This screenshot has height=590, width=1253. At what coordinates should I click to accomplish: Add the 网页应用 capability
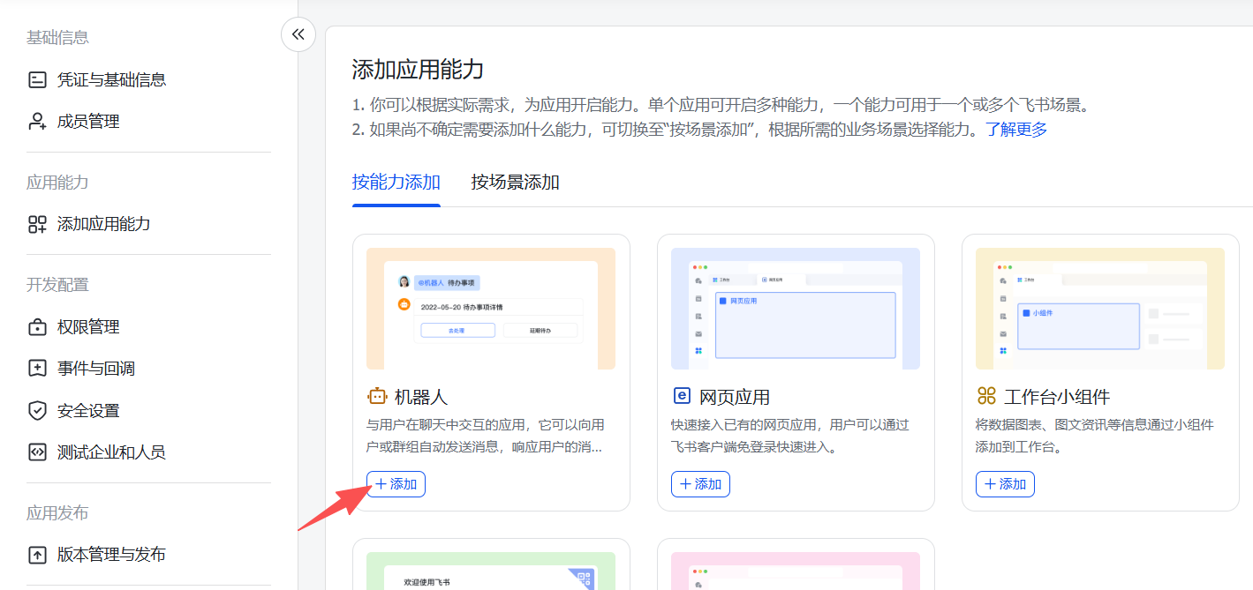(700, 484)
